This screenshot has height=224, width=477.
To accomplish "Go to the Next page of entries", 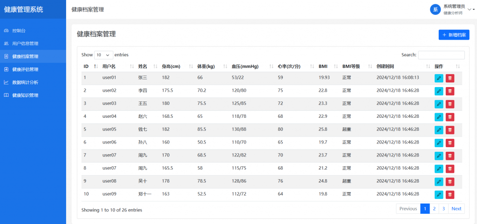I will [x=457, y=209].
